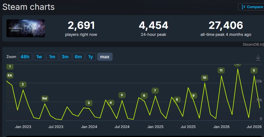Image resolution: width=264 pixels, height=137 pixels.
Task: Click the 20k y-axis label
Action: tap(259, 81)
